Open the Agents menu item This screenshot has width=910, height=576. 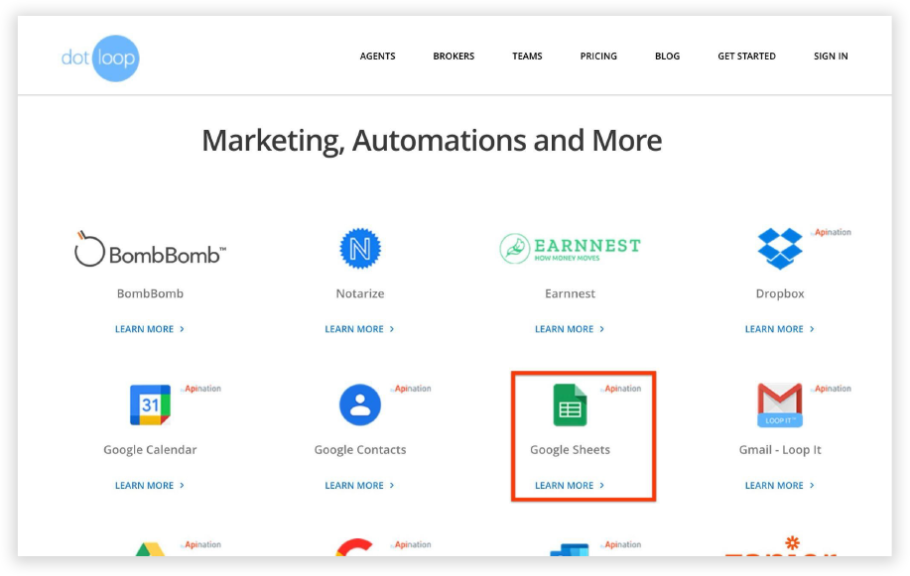[x=377, y=57]
